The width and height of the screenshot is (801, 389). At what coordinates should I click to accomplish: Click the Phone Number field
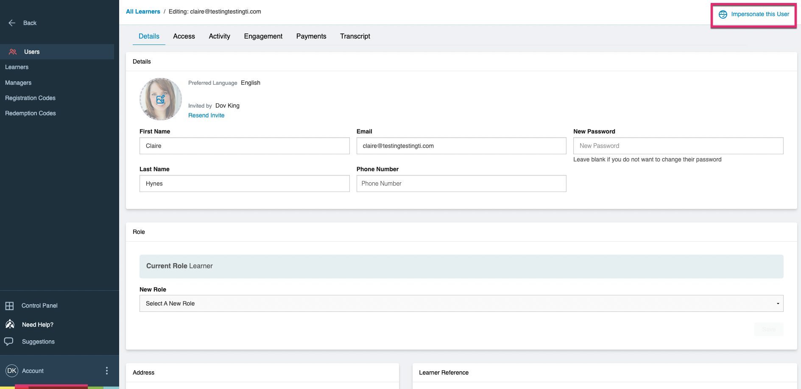[461, 183]
